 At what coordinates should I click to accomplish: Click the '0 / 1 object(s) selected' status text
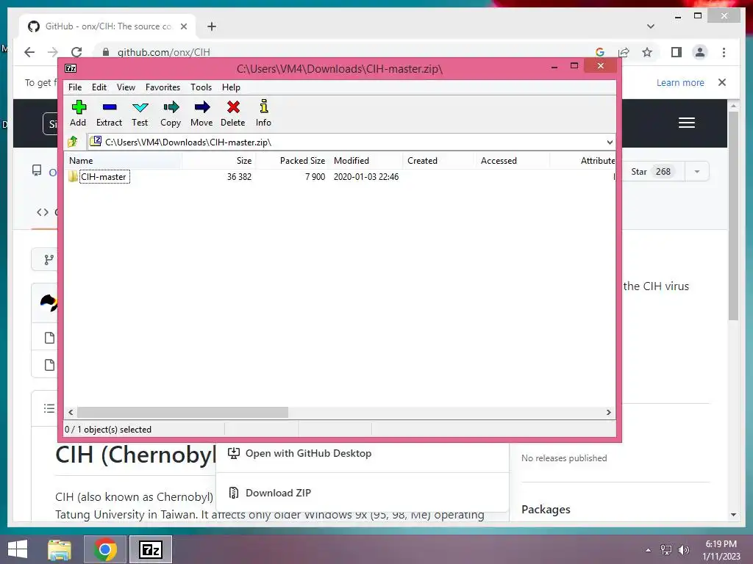[108, 429]
